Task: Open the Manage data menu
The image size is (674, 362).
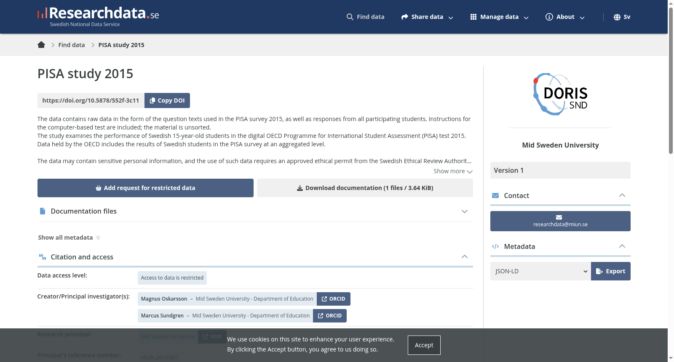Action: point(499,17)
